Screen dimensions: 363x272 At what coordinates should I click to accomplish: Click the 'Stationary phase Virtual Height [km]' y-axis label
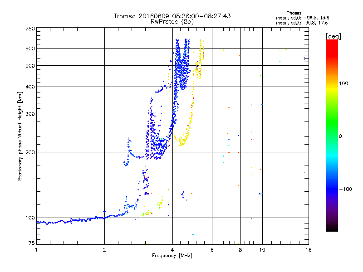(20, 136)
